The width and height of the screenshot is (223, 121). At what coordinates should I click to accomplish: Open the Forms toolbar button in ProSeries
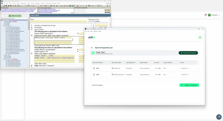pyautogui.click(x=30, y=6)
